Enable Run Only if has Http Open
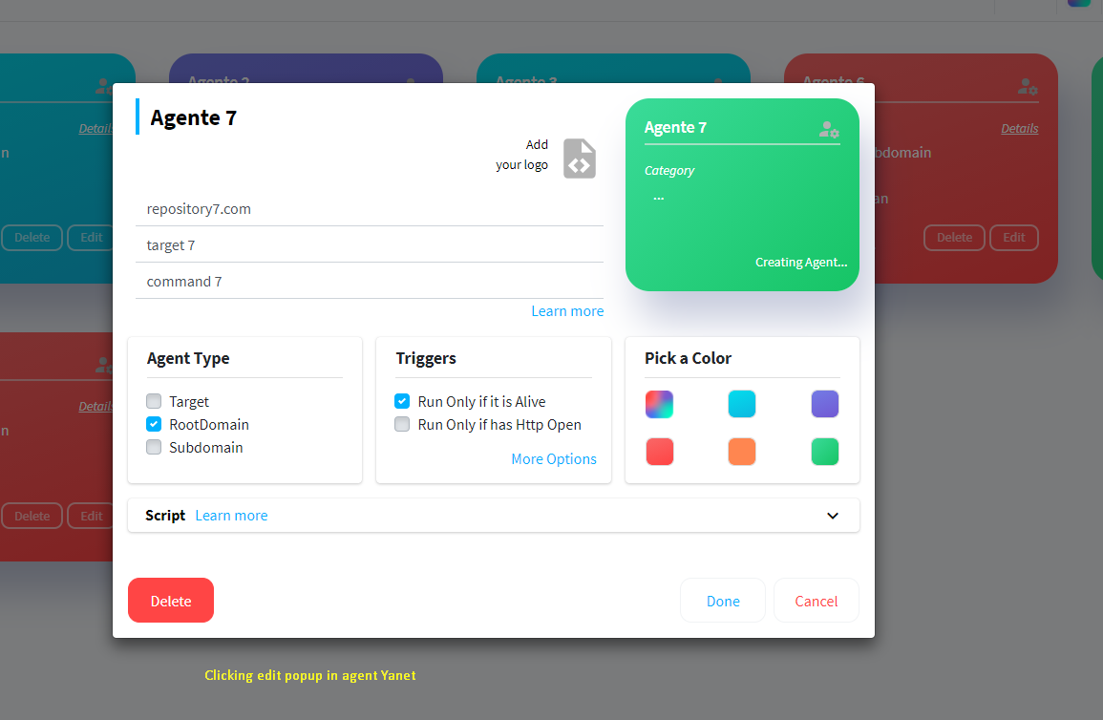The width and height of the screenshot is (1103, 720). pos(402,424)
